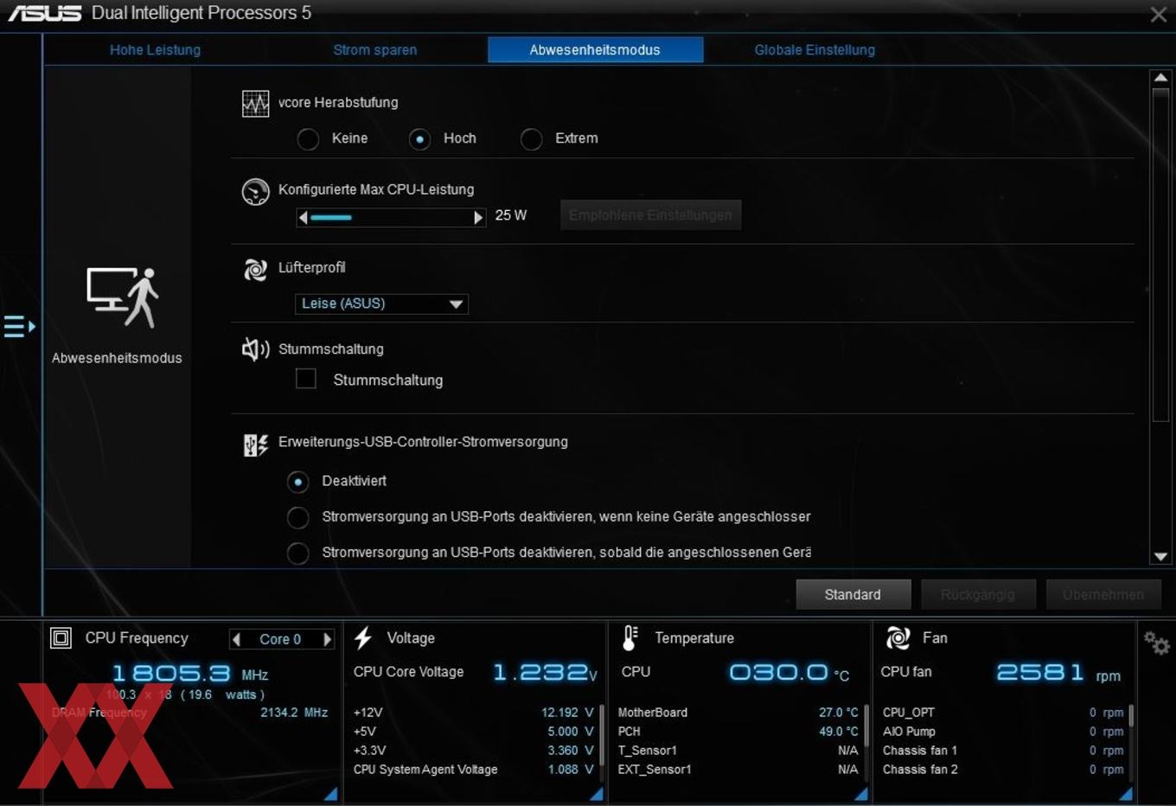The height and width of the screenshot is (806, 1176).
Task: Select next CPU core arrow
Action: tap(327, 639)
